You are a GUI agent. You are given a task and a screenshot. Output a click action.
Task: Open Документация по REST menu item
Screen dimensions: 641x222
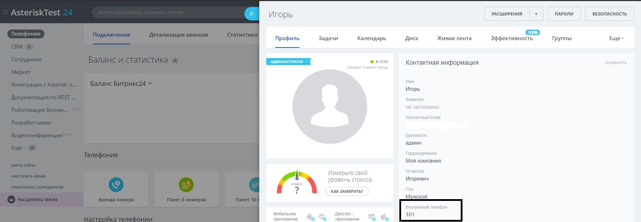click(43, 97)
